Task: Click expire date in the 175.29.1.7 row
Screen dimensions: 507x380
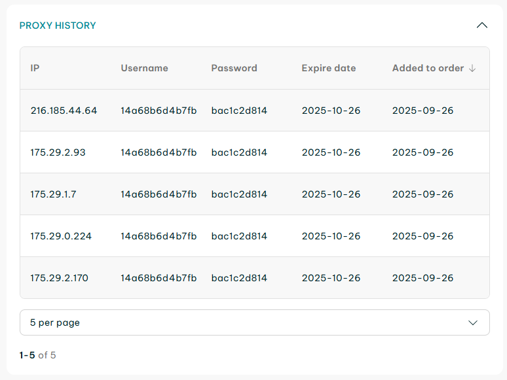Action: tap(331, 194)
